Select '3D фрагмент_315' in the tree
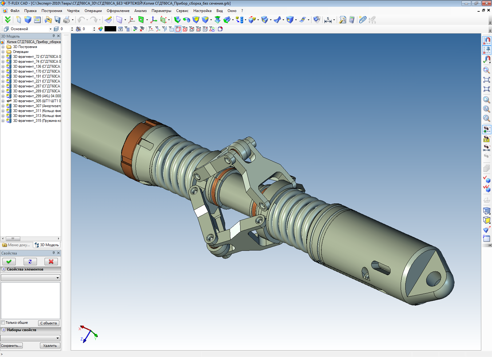 [x=37, y=121]
